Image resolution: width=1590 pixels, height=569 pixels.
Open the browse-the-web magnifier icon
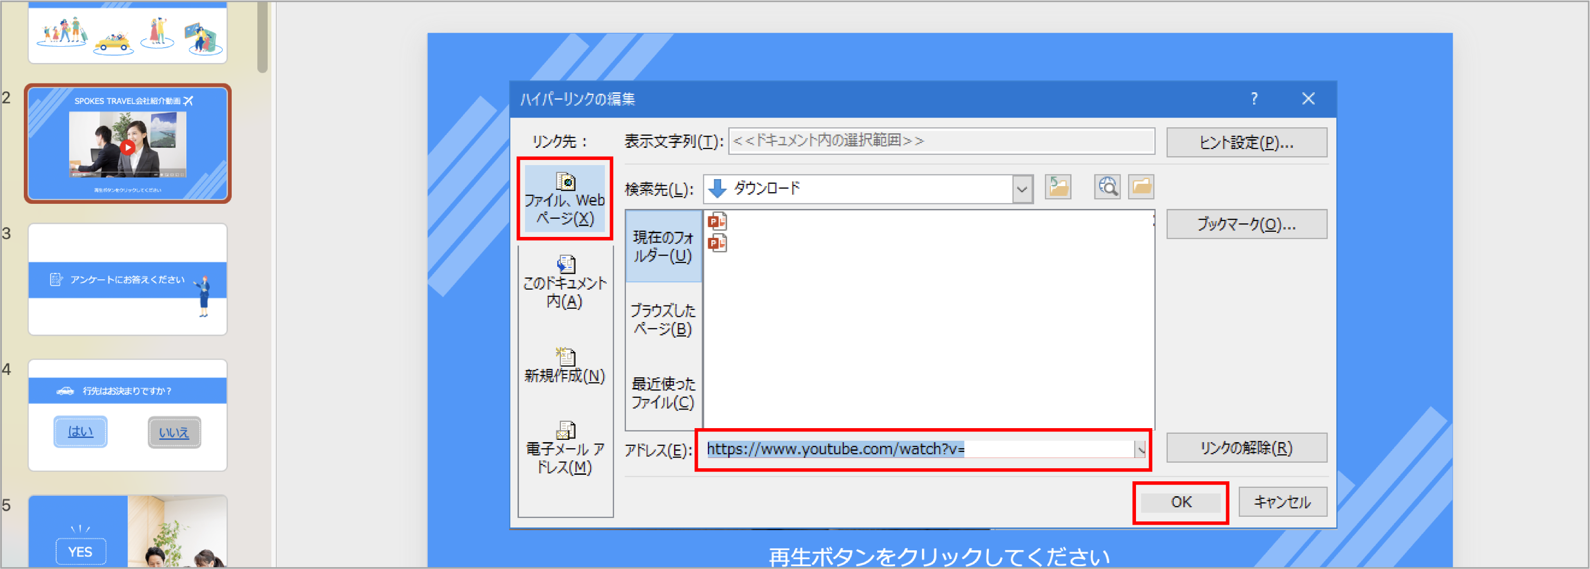[x=1107, y=187]
